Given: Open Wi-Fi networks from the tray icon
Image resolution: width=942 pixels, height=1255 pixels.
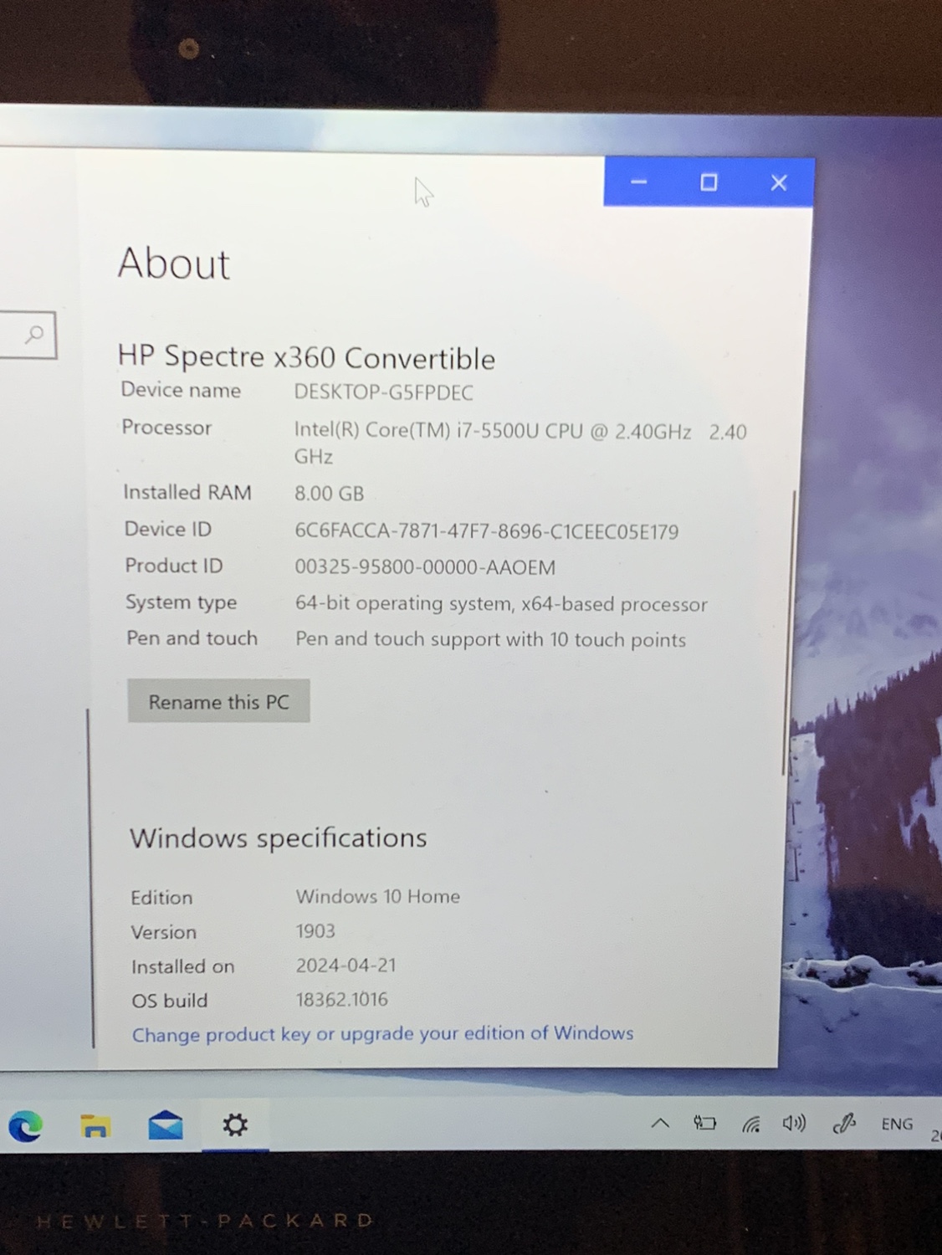Looking at the screenshot, I should tap(751, 1125).
